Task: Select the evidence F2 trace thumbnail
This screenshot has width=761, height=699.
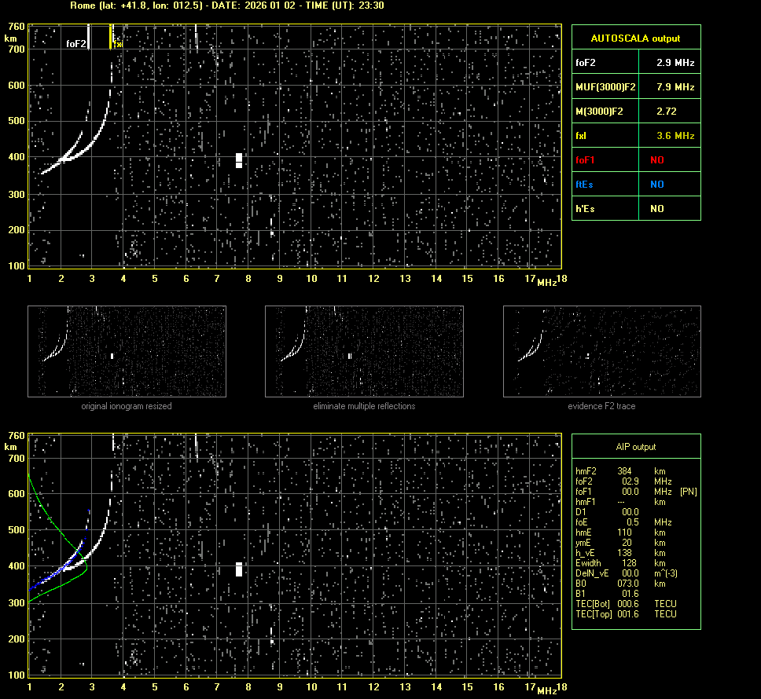Action: pyautogui.click(x=601, y=351)
